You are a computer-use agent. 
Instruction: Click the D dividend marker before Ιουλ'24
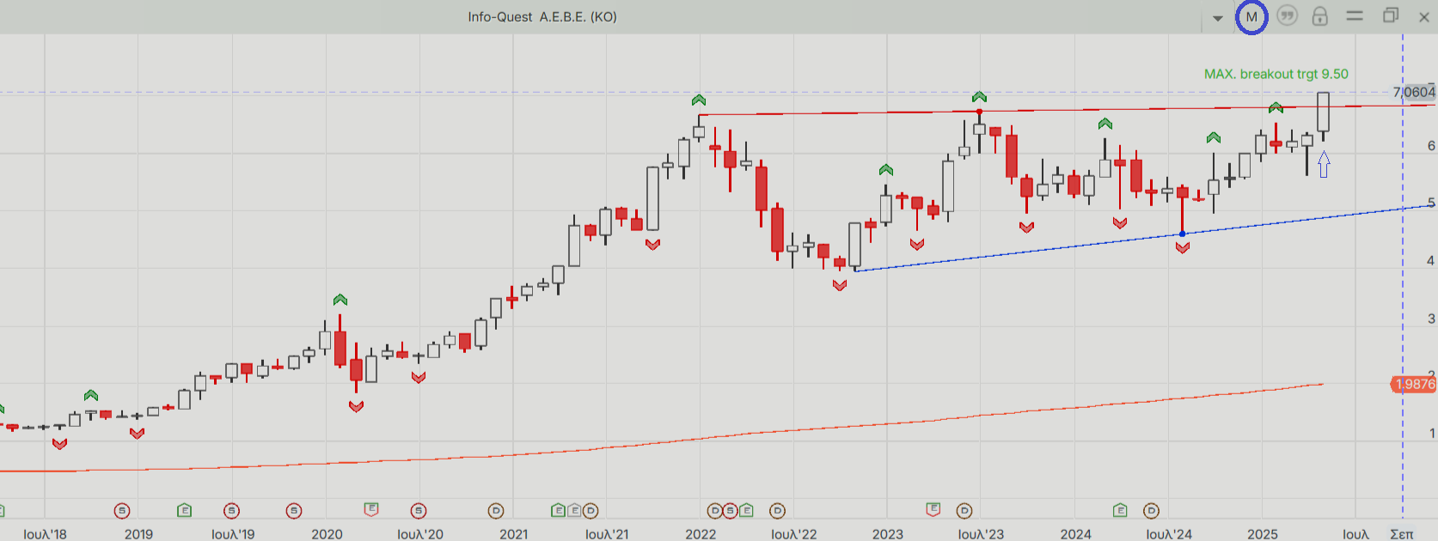point(1152,511)
